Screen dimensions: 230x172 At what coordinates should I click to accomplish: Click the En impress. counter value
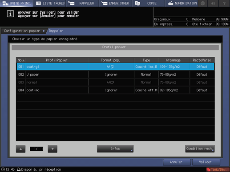pos(187,24)
